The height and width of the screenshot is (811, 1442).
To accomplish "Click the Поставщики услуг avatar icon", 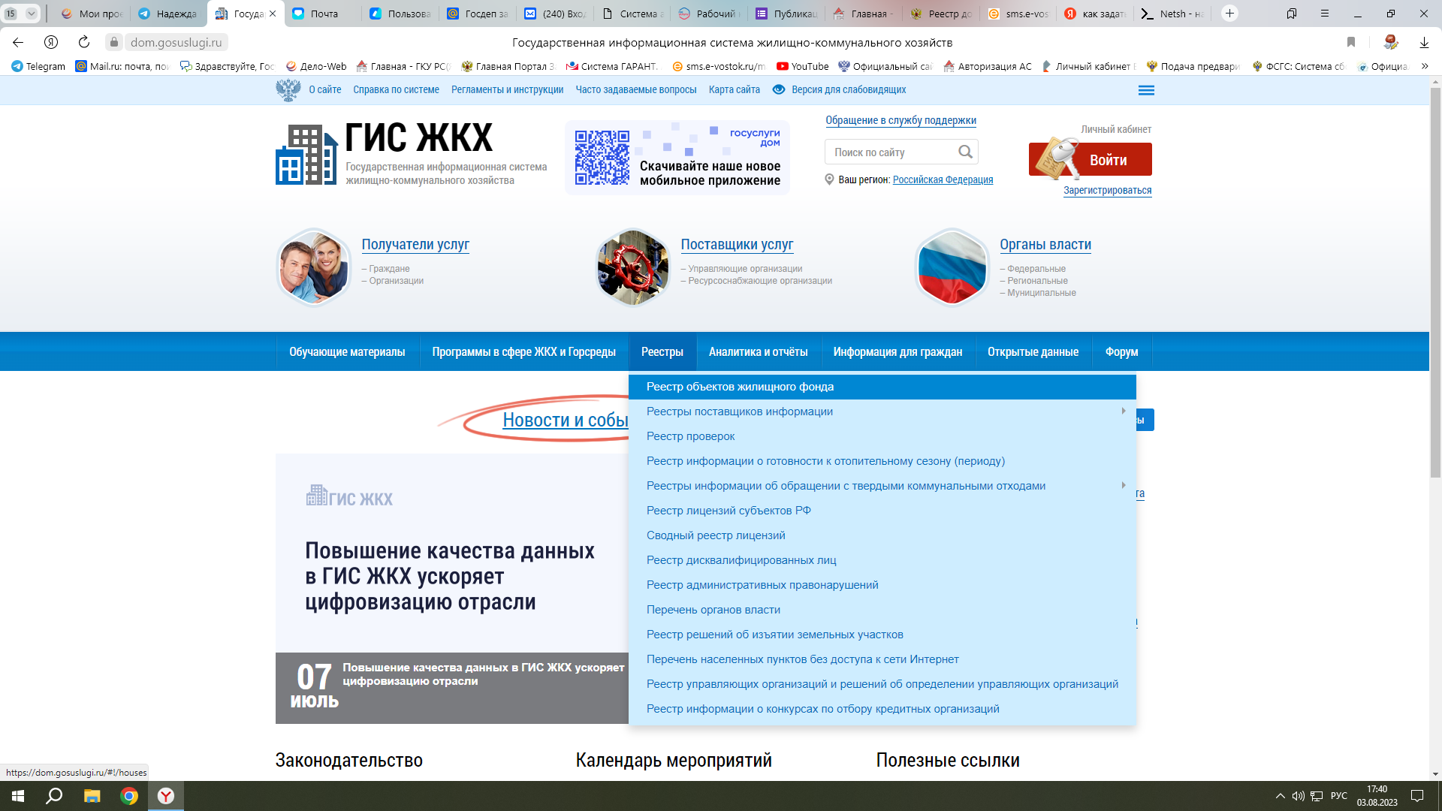I will 632,264.
